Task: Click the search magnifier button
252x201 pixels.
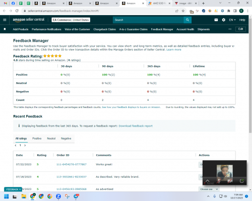Action: point(187,20)
